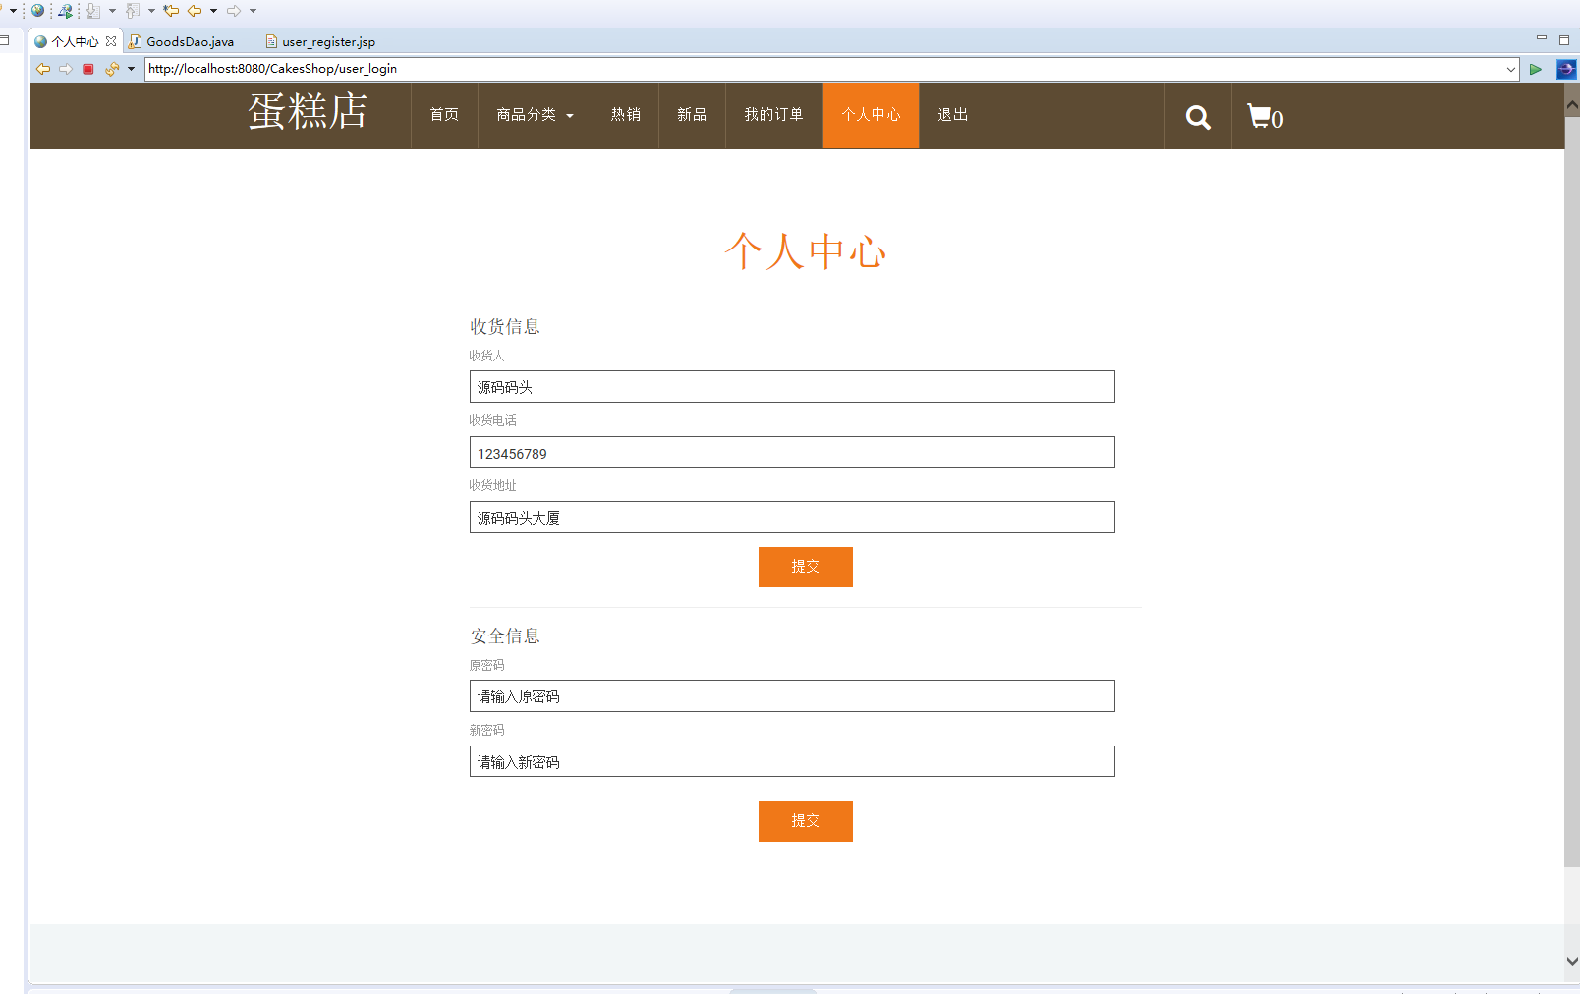Launch the external web browser icon at far right
The width and height of the screenshot is (1580, 994).
[1564, 69]
